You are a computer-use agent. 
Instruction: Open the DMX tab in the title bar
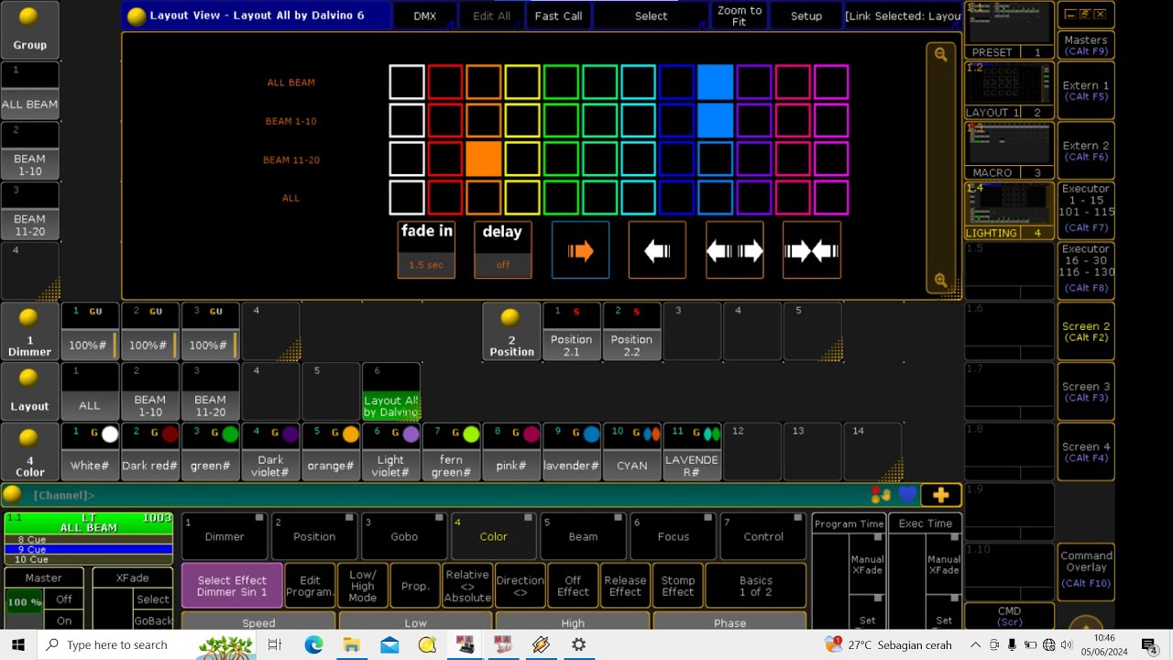(x=425, y=16)
